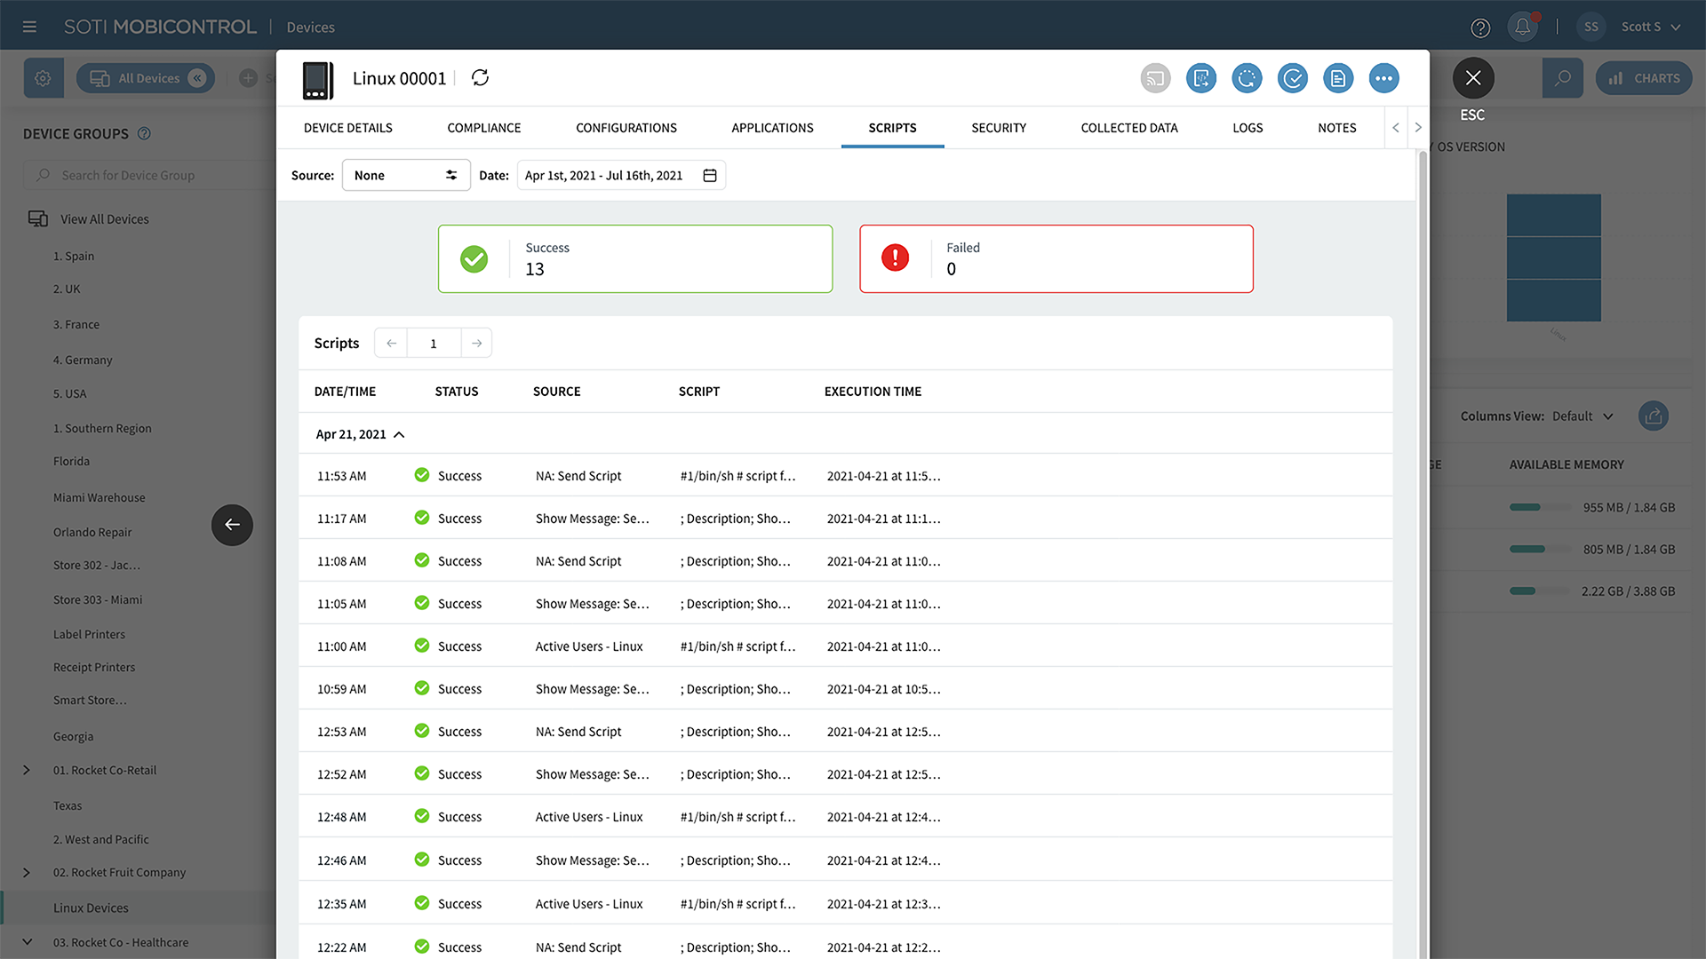This screenshot has width=1706, height=959.
Task: Select the 12:35 AM Active Users row
Action: [x=845, y=904]
